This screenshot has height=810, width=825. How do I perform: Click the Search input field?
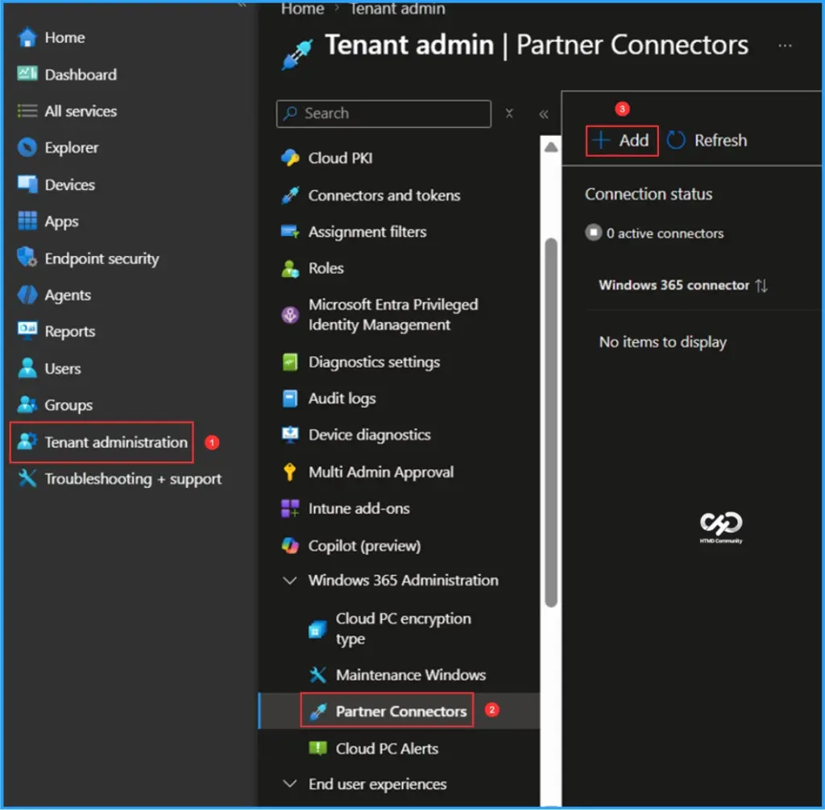[383, 114]
